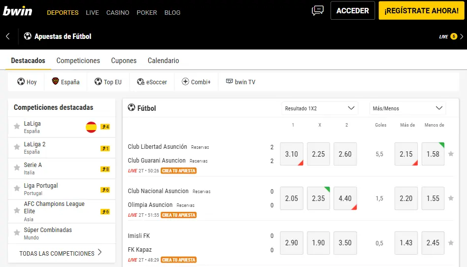Bet on draw at 2.35

[x=318, y=198]
